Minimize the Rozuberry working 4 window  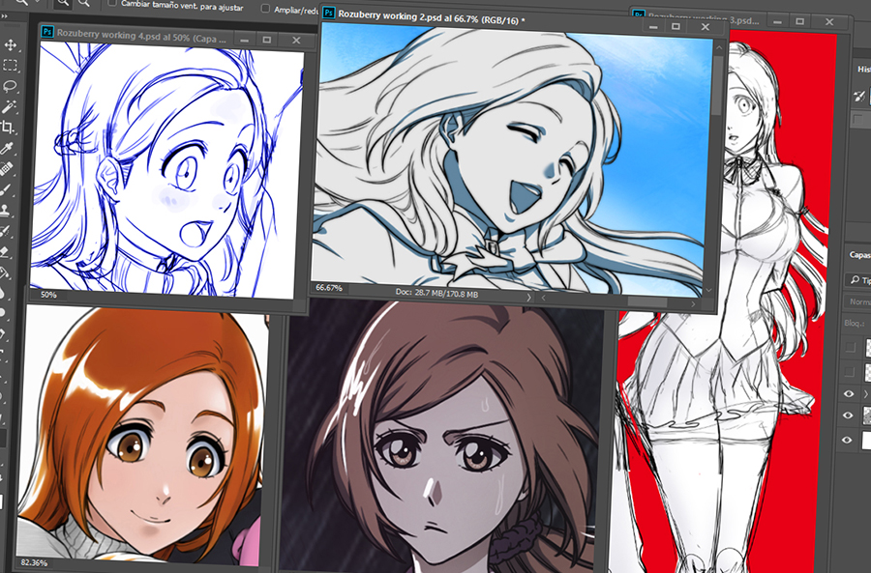click(x=244, y=40)
